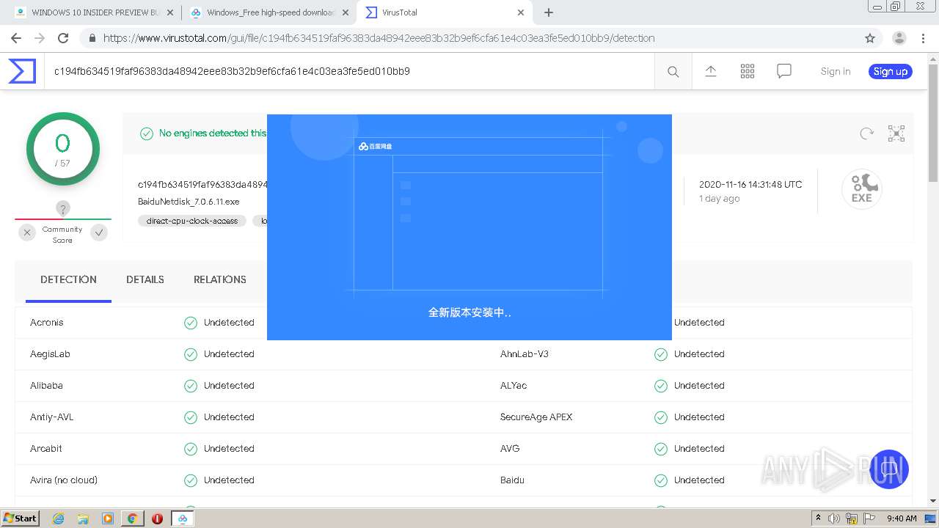The height and width of the screenshot is (528, 939).
Task: Click the ALYac engine name
Action: 514,386
